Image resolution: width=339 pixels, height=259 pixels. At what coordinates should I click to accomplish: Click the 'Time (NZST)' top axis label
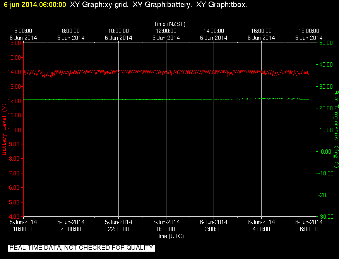point(169,24)
